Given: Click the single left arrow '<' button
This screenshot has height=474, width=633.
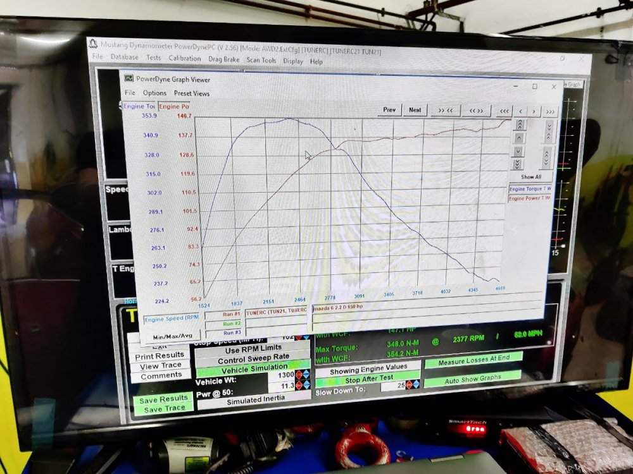Looking at the screenshot, I should coord(520,112).
